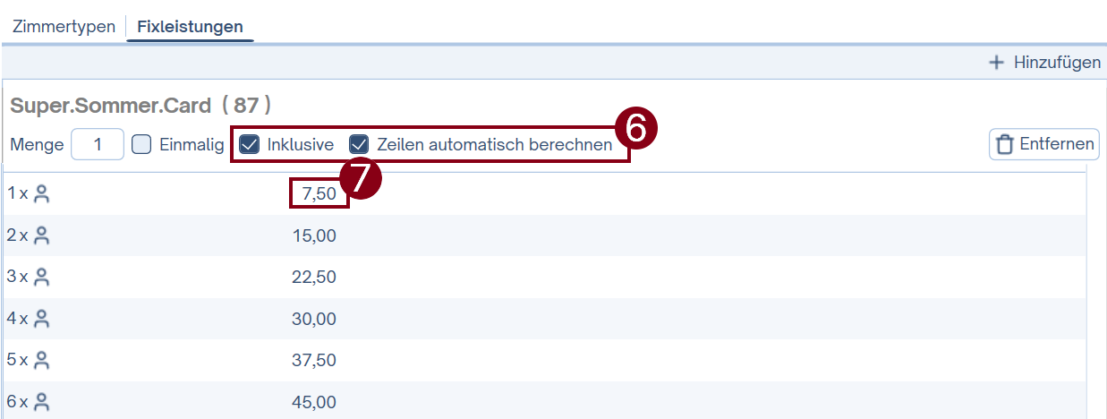This screenshot has width=1107, height=419.
Task: Switch to the Zimmertypen tab
Action: pyautogui.click(x=64, y=26)
